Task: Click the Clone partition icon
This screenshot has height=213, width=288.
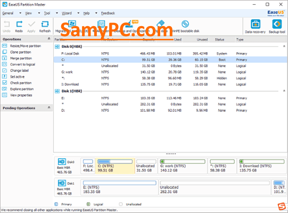Action: (5, 52)
